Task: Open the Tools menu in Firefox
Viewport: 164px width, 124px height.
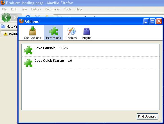Action: coord(68,9)
